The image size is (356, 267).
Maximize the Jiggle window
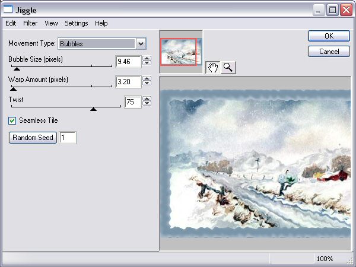(x=332, y=10)
